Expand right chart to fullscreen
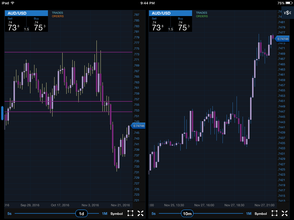 (285, 213)
